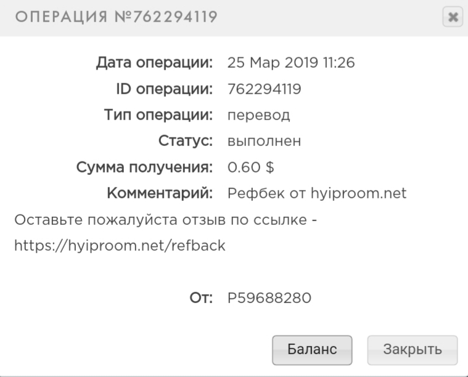Image resolution: width=468 pixels, height=377 pixels.
Task: Click the operation type value перевод
Action: [259, 115]
